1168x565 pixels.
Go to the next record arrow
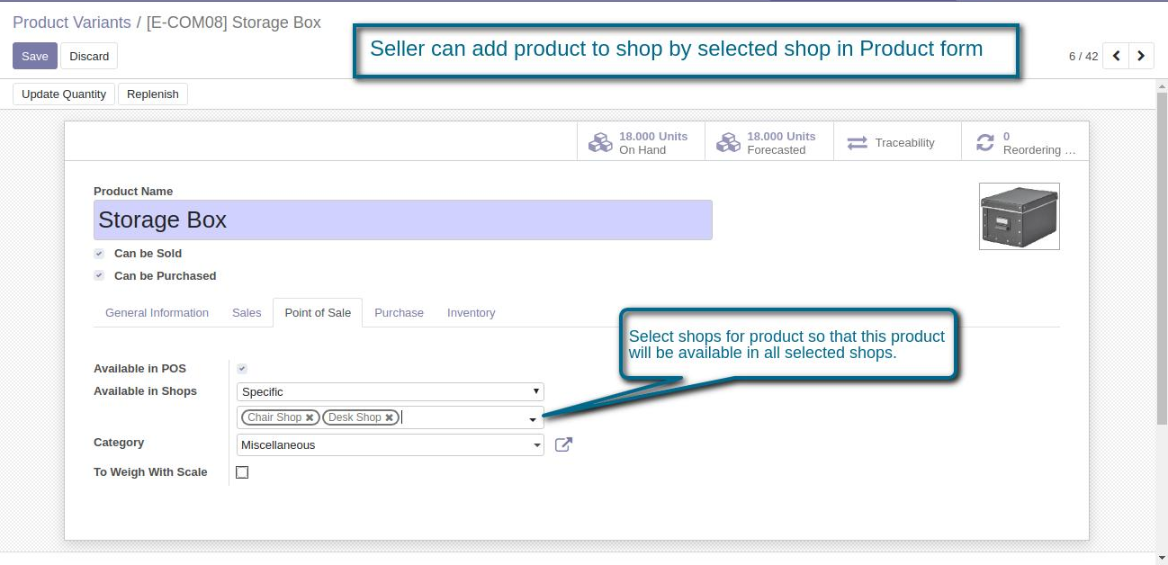tap(1141, 56)
